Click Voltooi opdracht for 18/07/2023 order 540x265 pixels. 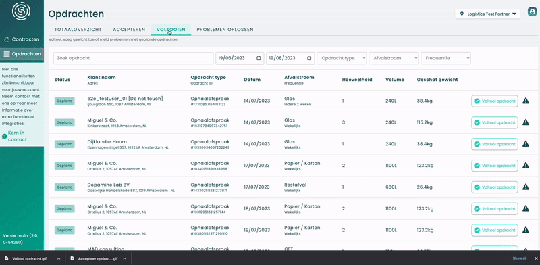(x=495, y=209)
